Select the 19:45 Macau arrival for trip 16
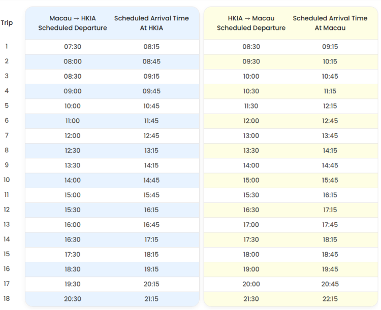 (x=330, y=269)
